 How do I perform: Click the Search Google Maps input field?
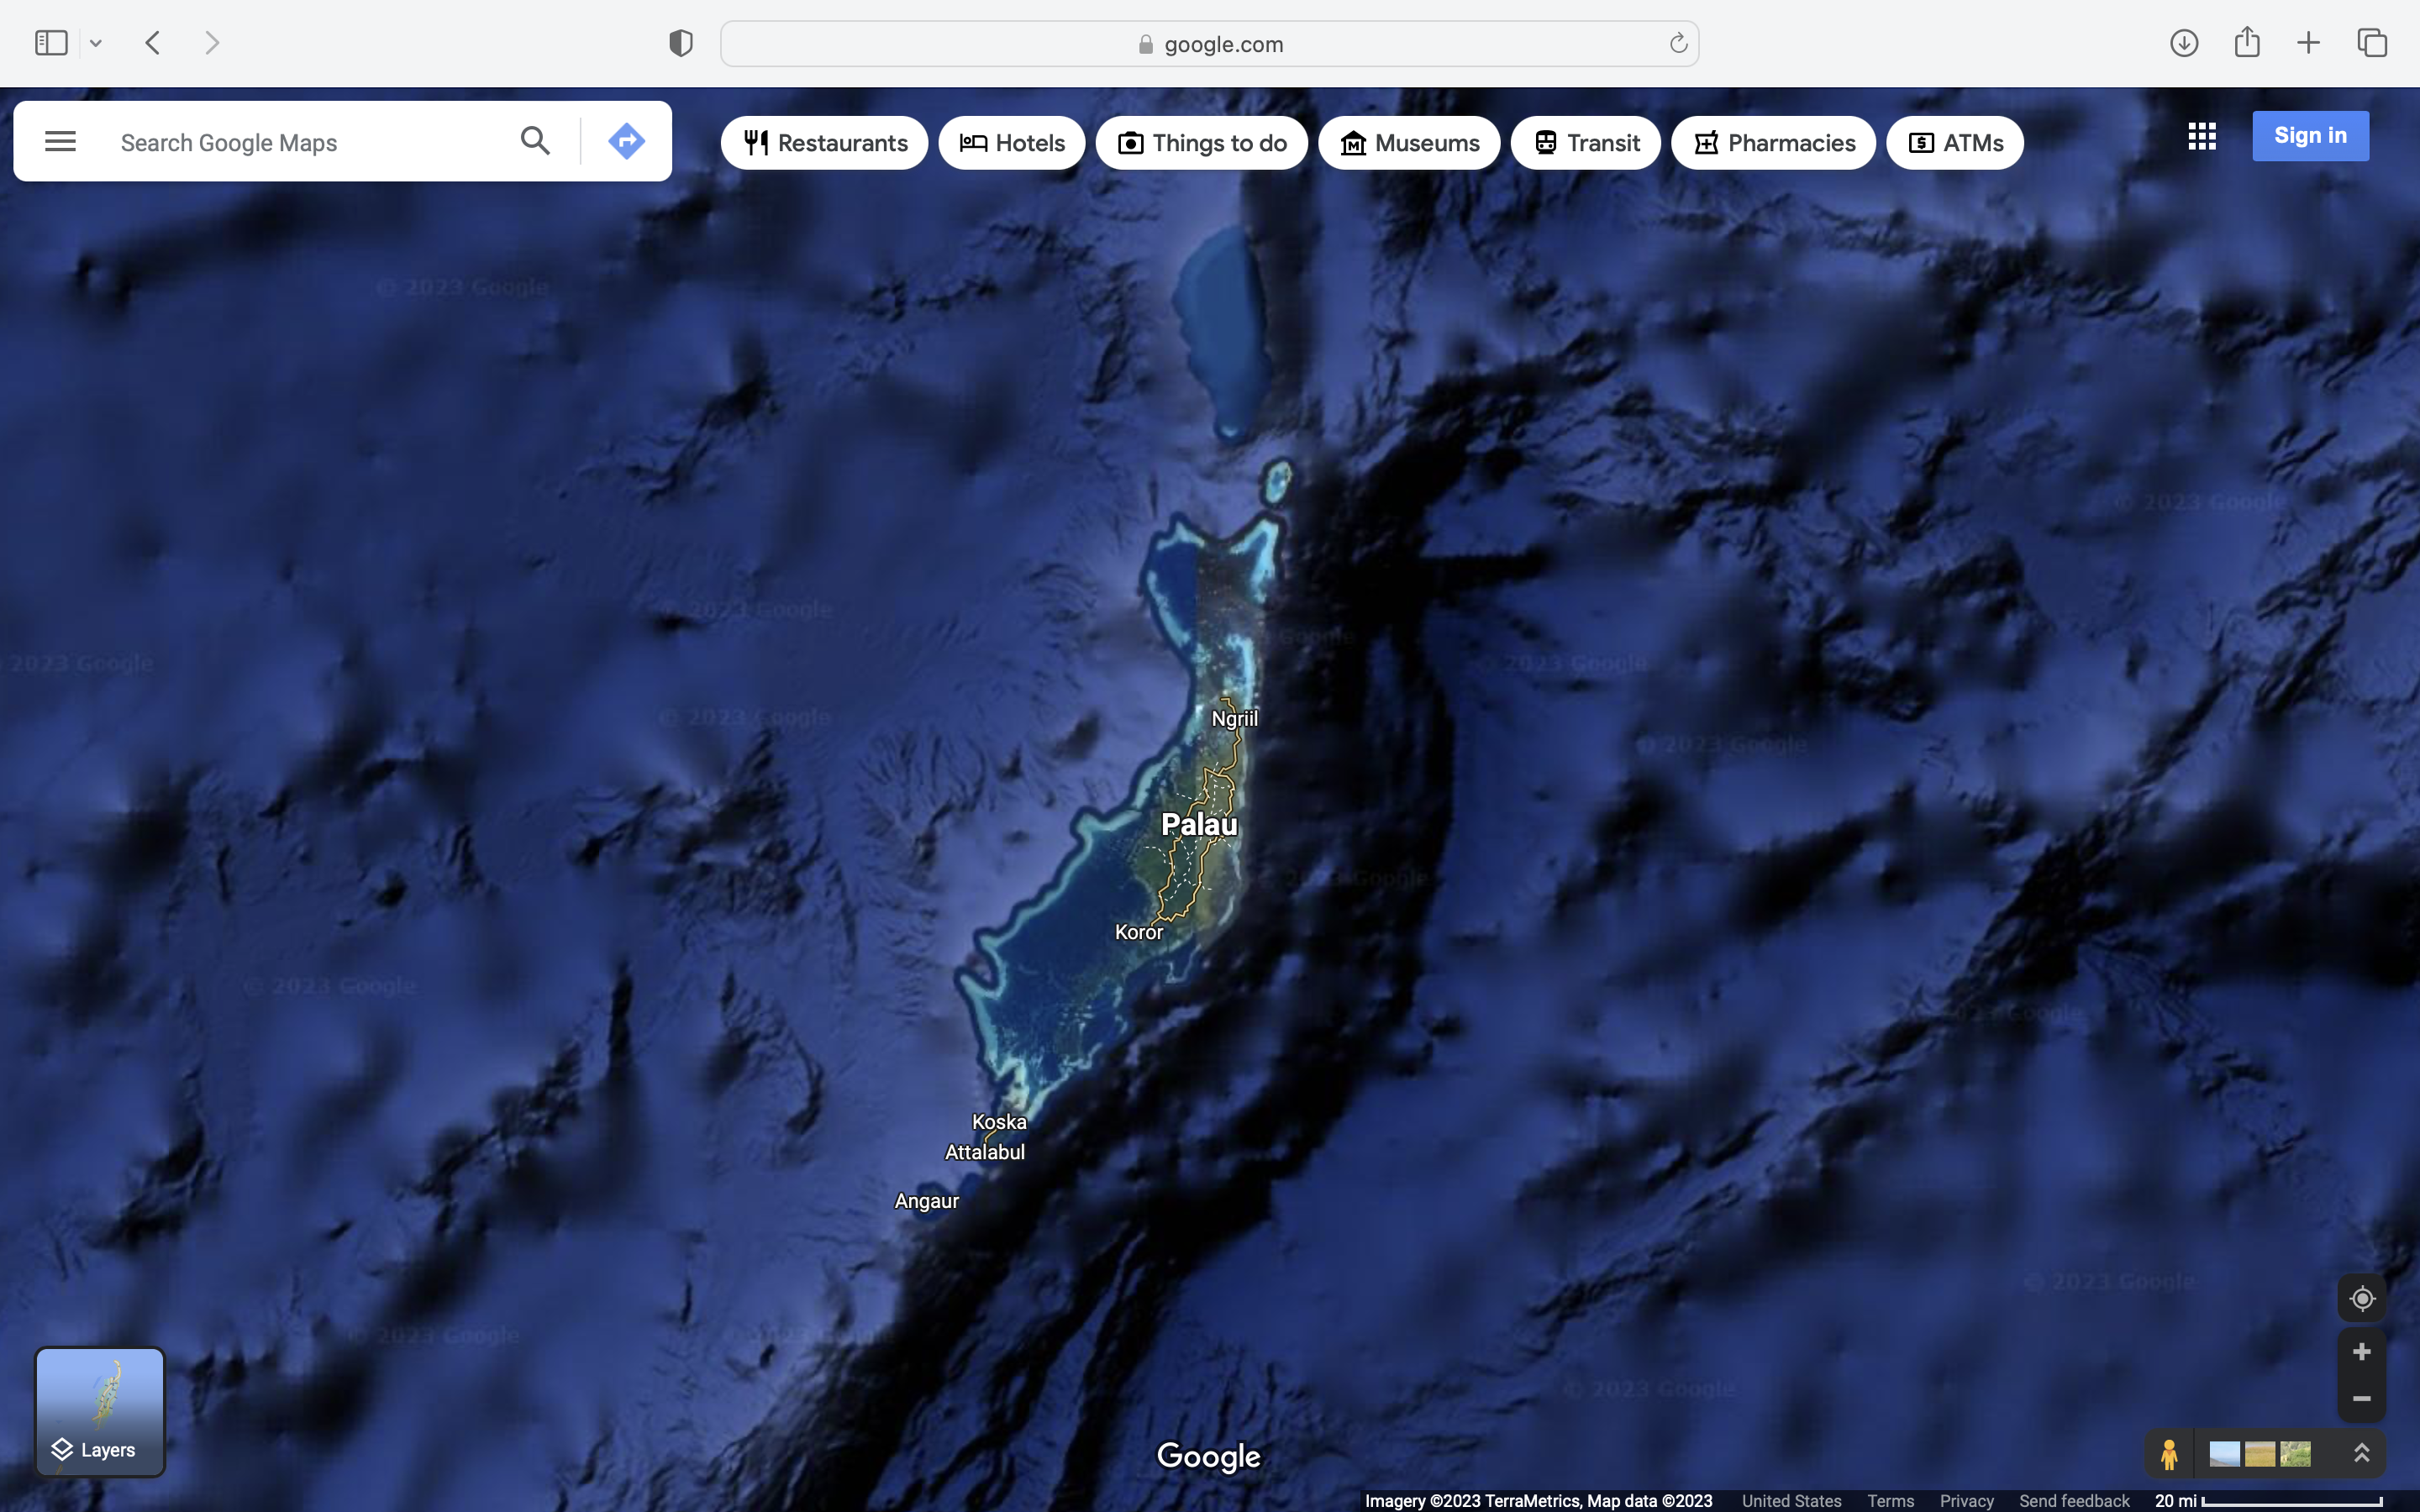pos(300,142)
